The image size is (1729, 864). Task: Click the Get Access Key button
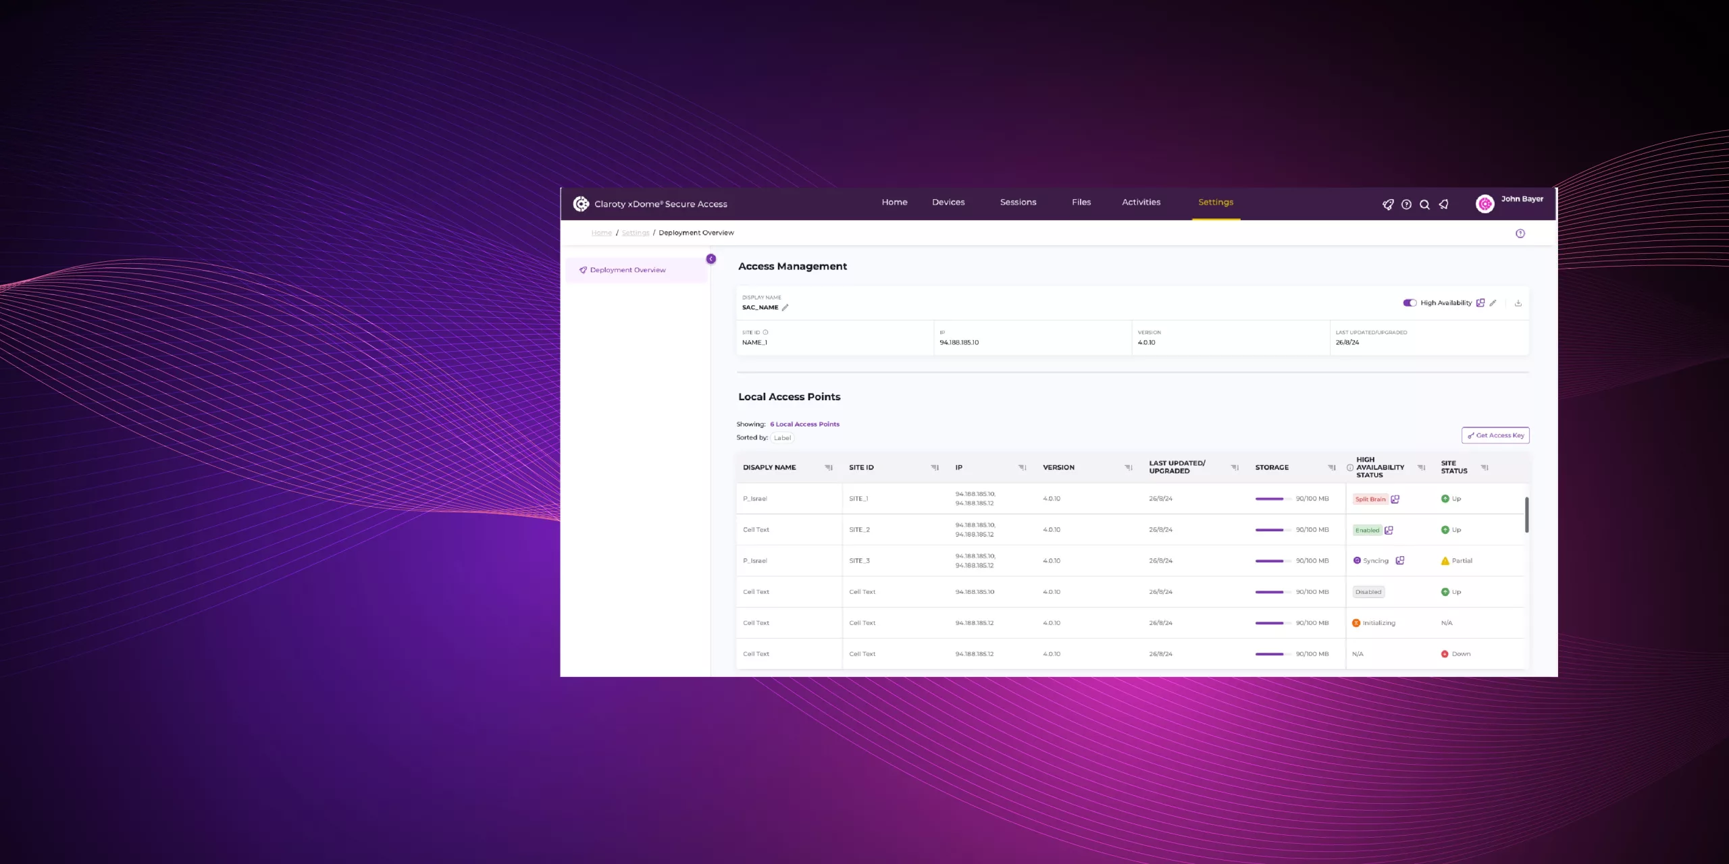1495,435
